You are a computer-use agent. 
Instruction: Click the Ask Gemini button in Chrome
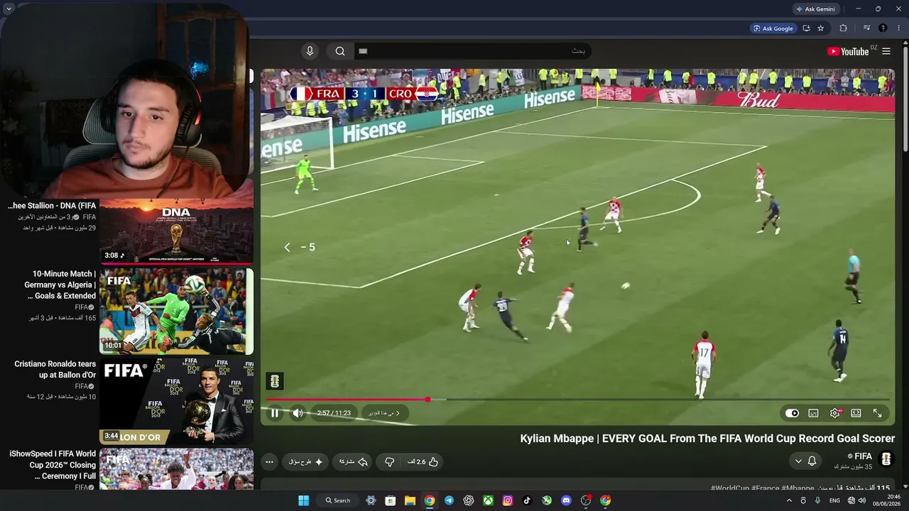tap(816, 9)
